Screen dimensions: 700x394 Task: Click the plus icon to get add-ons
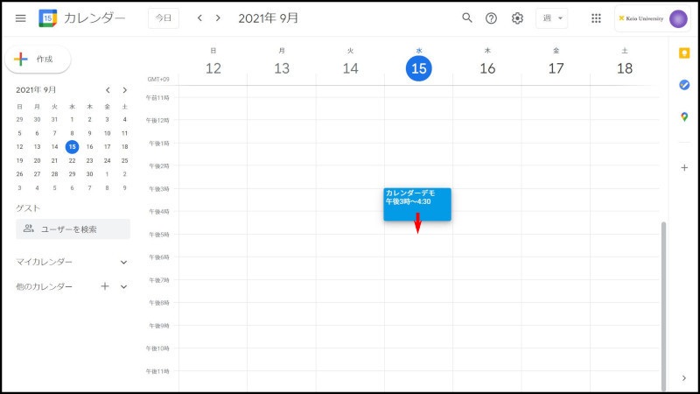[684, 167]
